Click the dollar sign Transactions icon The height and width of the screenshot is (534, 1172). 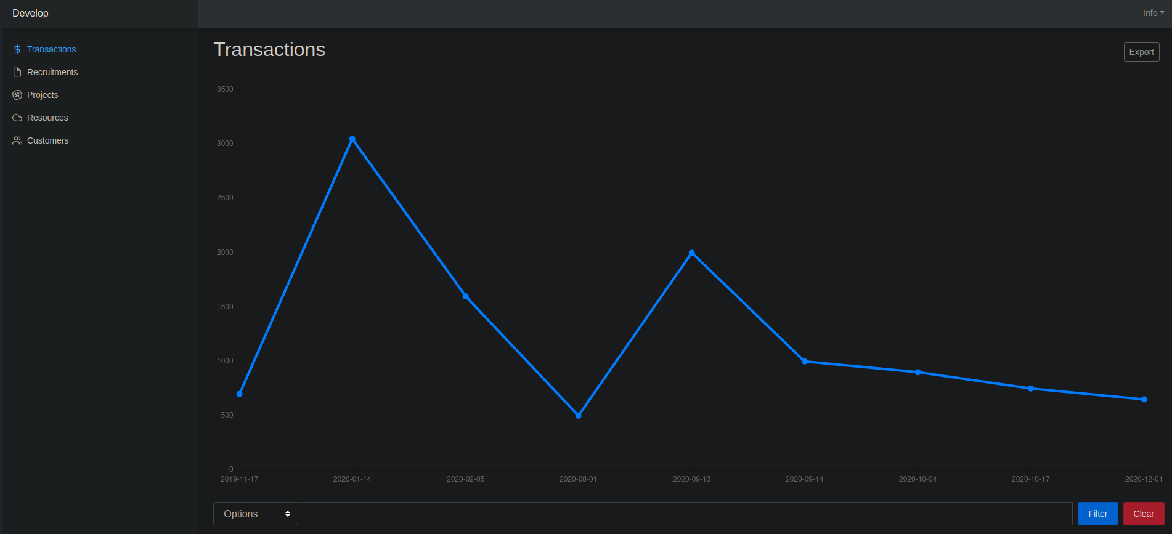click(x=17, y=49)
